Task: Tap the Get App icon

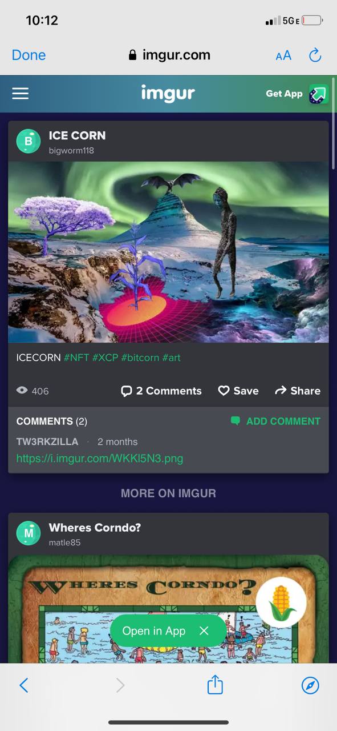Action: tap(319, 94)
